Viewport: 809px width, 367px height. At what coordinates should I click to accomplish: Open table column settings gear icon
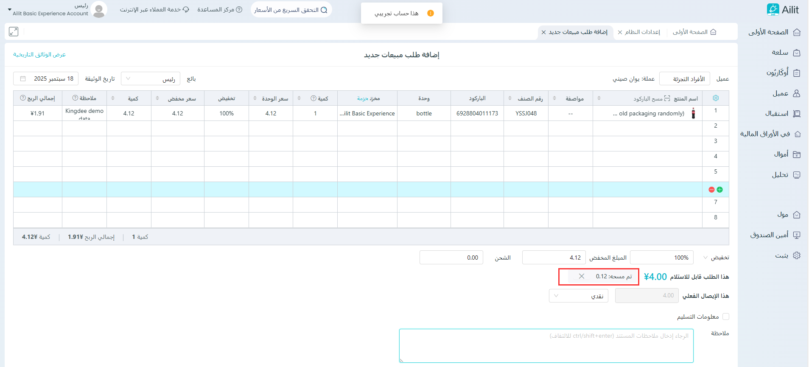pos(716,98)
